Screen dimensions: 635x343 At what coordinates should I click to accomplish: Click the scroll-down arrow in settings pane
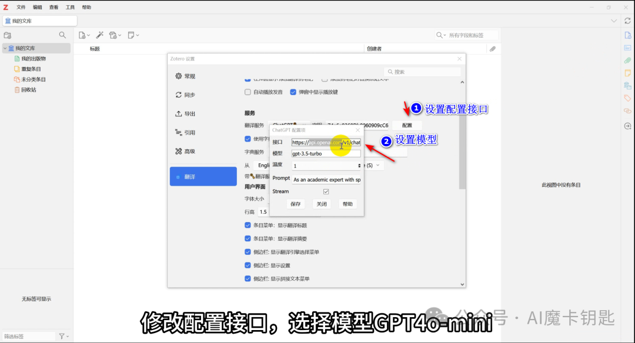pos(462,284)
